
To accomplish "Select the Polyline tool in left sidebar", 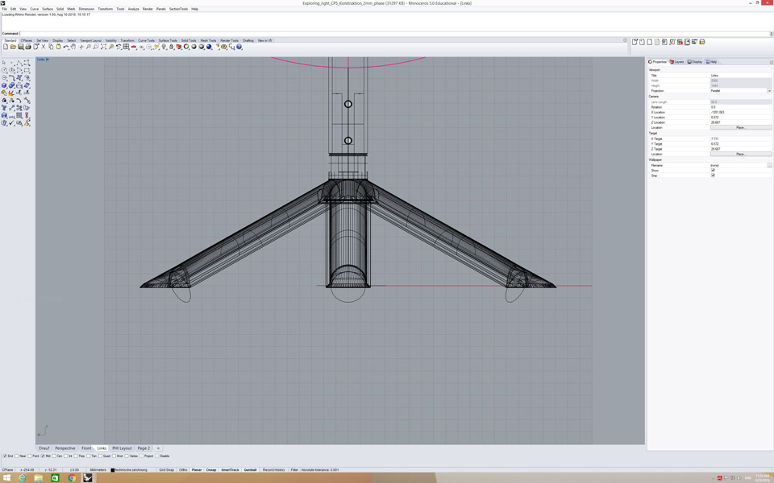I will [19, 63].
